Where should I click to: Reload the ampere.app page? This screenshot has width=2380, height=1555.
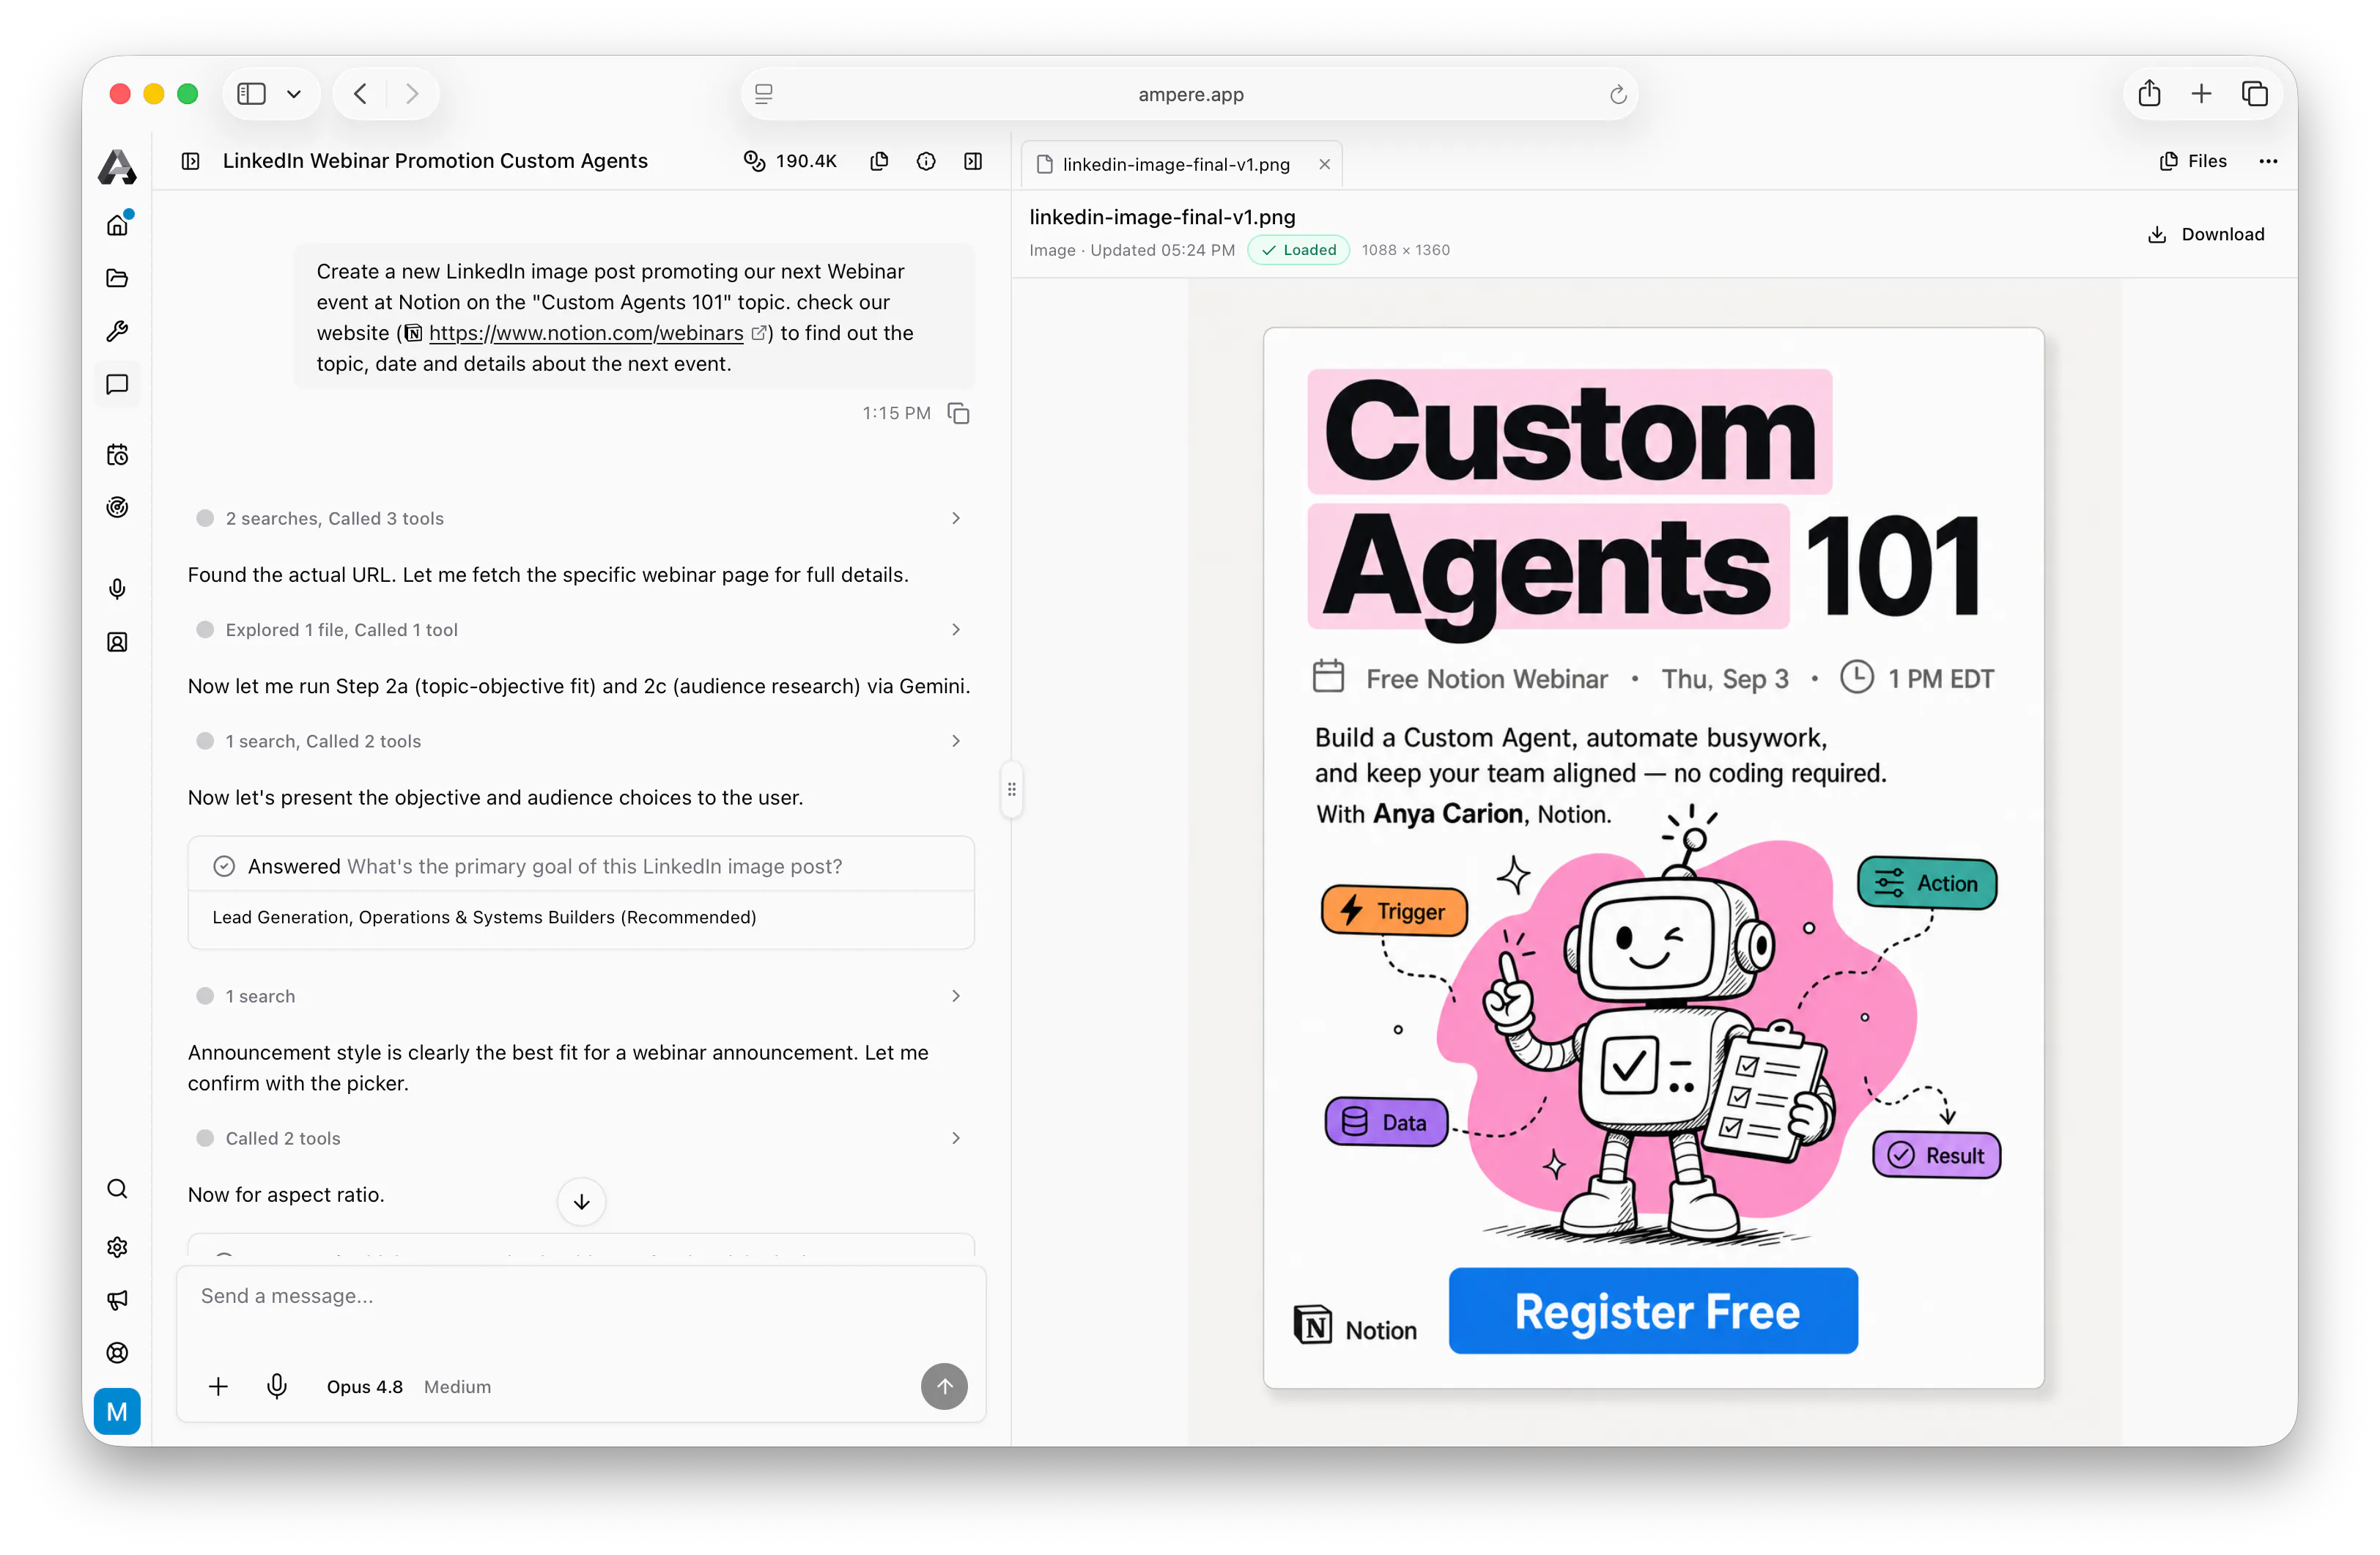pos(1618,95)
